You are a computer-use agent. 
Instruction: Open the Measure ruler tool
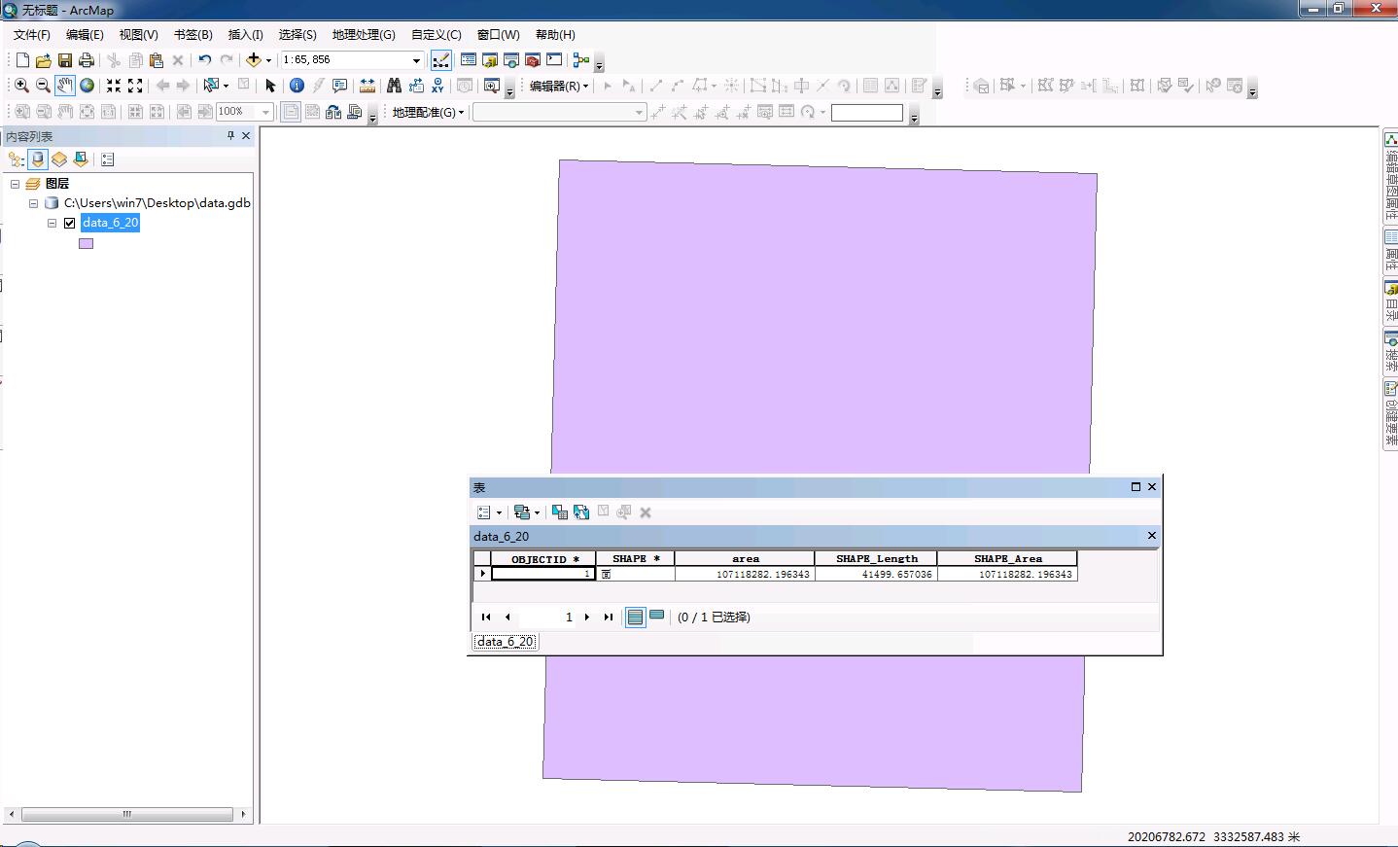point(367,86)
